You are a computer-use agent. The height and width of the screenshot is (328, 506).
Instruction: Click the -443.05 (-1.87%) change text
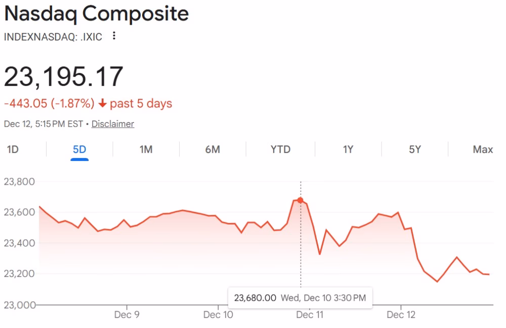49,104
